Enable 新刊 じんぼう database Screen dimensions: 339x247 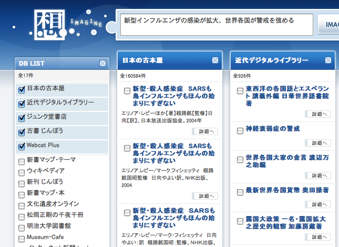22,184
